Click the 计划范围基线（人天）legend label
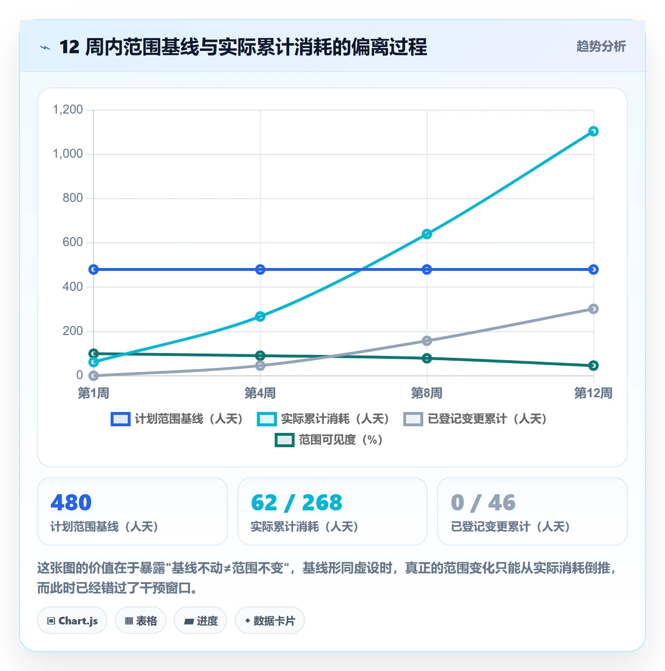The image size is (665, 671). point(189,419)
